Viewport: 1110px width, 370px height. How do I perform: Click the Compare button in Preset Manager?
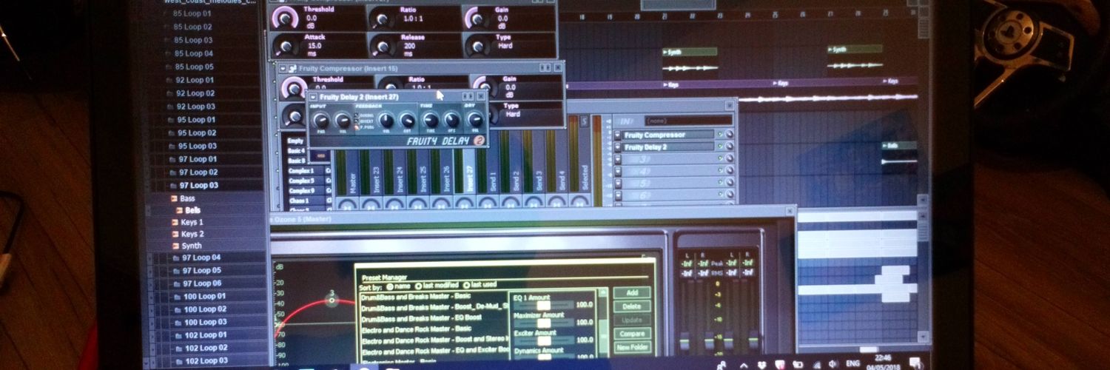point(632,334)
